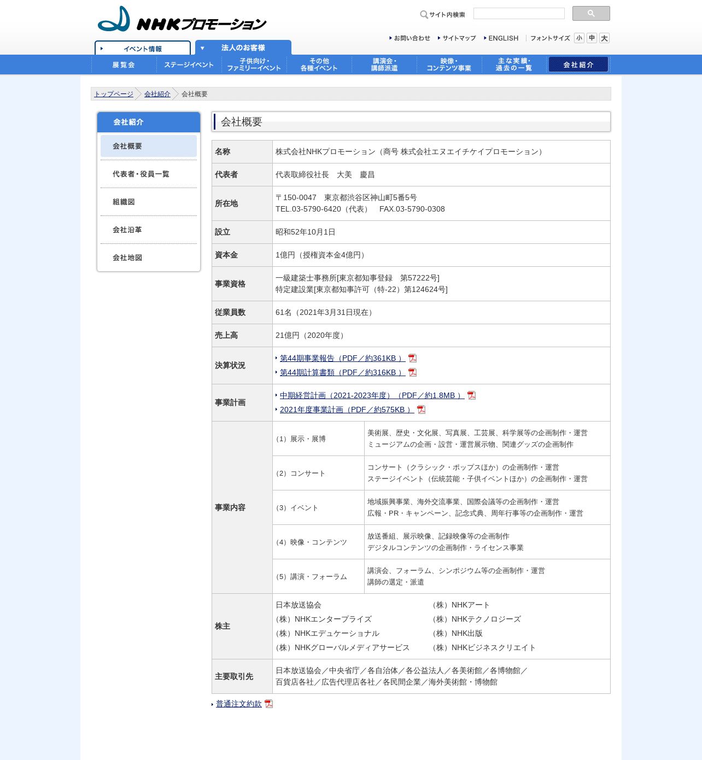Image resolution: width=702 pixels, height=760 pixels.
Task: Open the 法人のお客様 tab
Action: pyautogui.click(x=243, y=48)
